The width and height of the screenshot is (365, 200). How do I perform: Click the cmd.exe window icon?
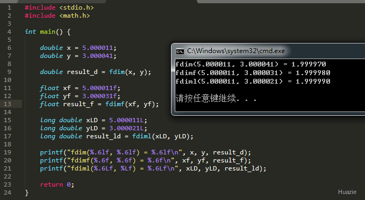180,51
